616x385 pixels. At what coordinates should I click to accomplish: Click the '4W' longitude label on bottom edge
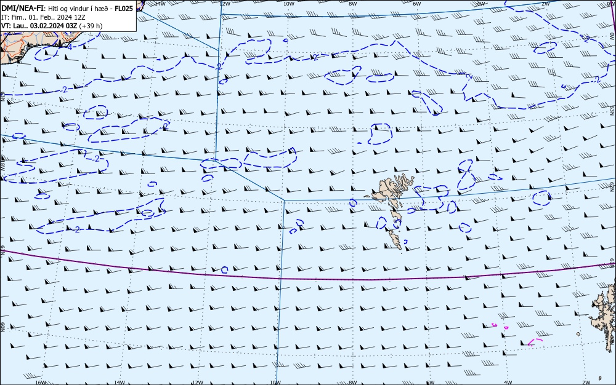[508, 383]
